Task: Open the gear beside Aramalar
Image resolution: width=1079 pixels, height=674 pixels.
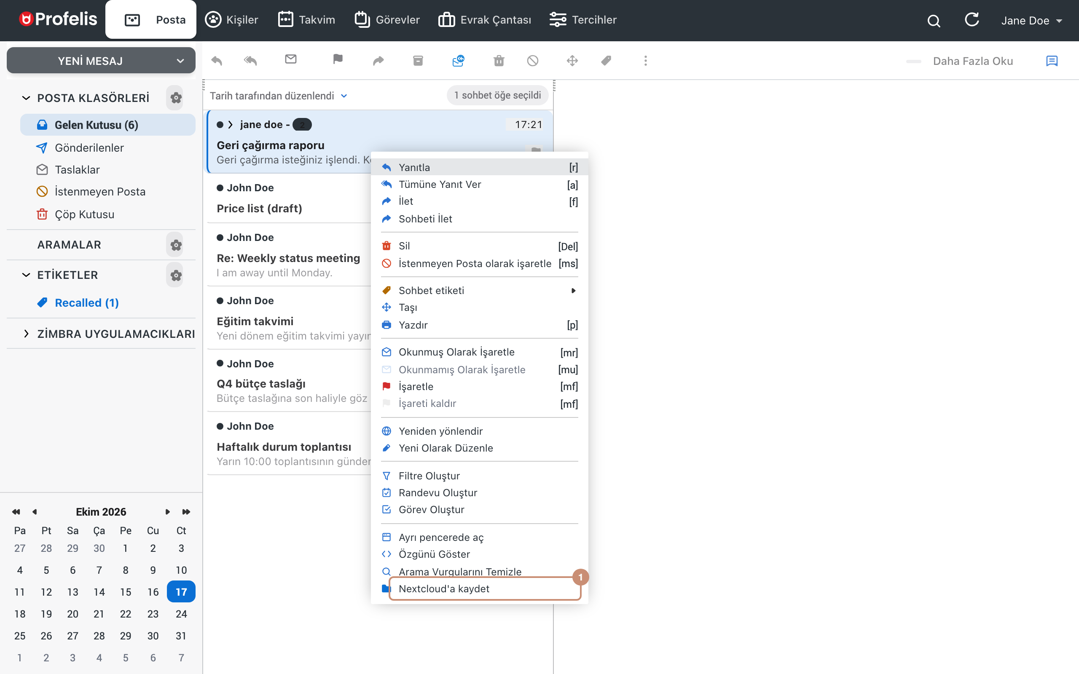Action: coord(176,245)
